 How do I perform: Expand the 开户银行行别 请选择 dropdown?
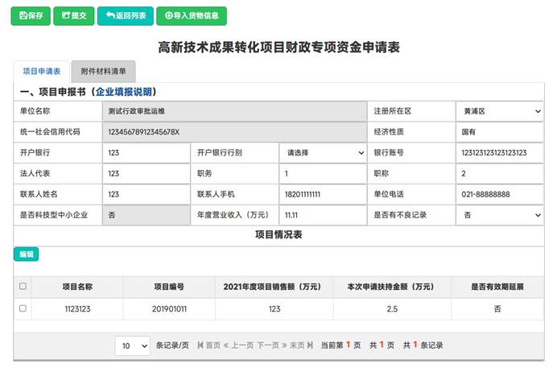tap(323, 152)
